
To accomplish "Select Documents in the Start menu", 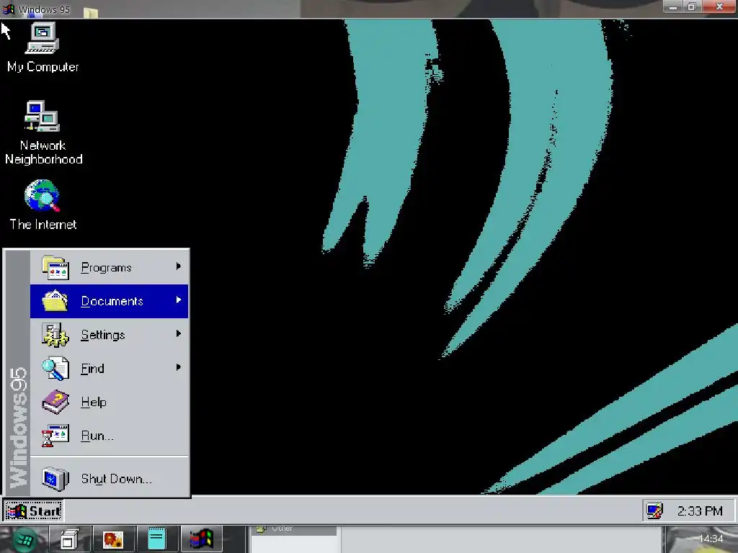I will [110, 301].
